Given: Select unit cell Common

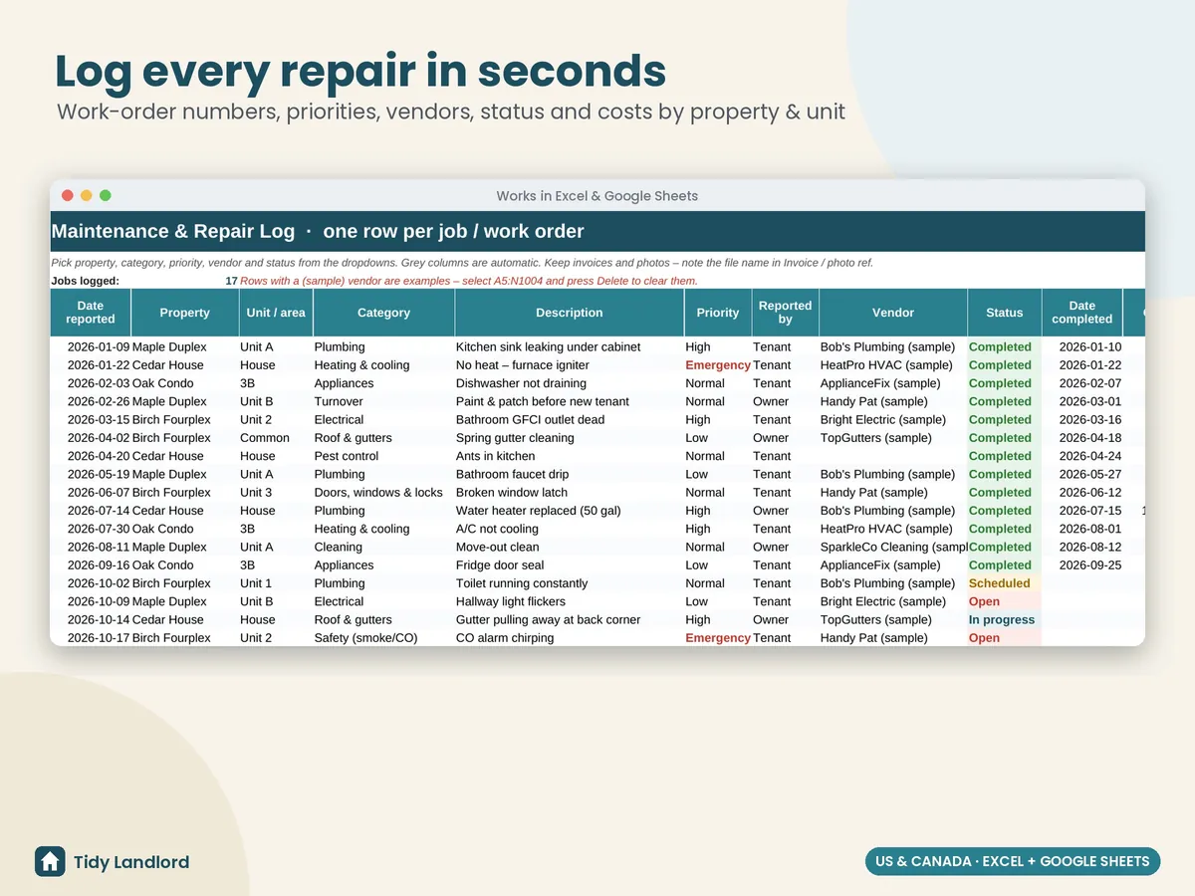Looking at the screenshot, I should 276,438.
